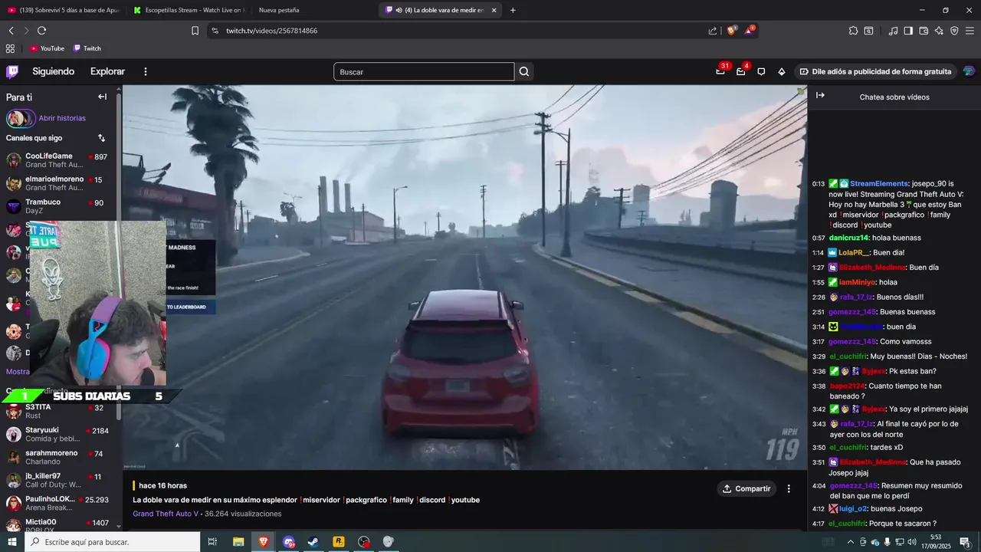The height and width of the screenshot is (552, 981).
Task: Focus the Twitch Buscar search field
Action: (424, 71)
